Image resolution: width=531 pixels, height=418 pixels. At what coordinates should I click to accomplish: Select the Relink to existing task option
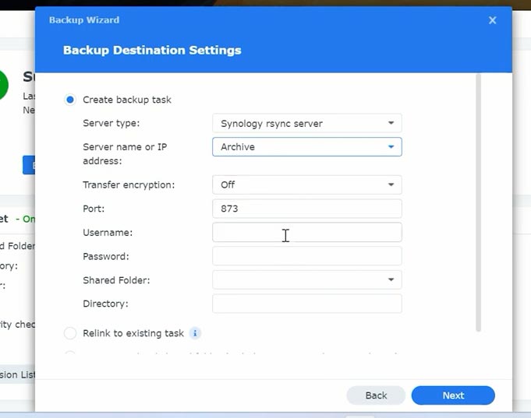point(70,333)
